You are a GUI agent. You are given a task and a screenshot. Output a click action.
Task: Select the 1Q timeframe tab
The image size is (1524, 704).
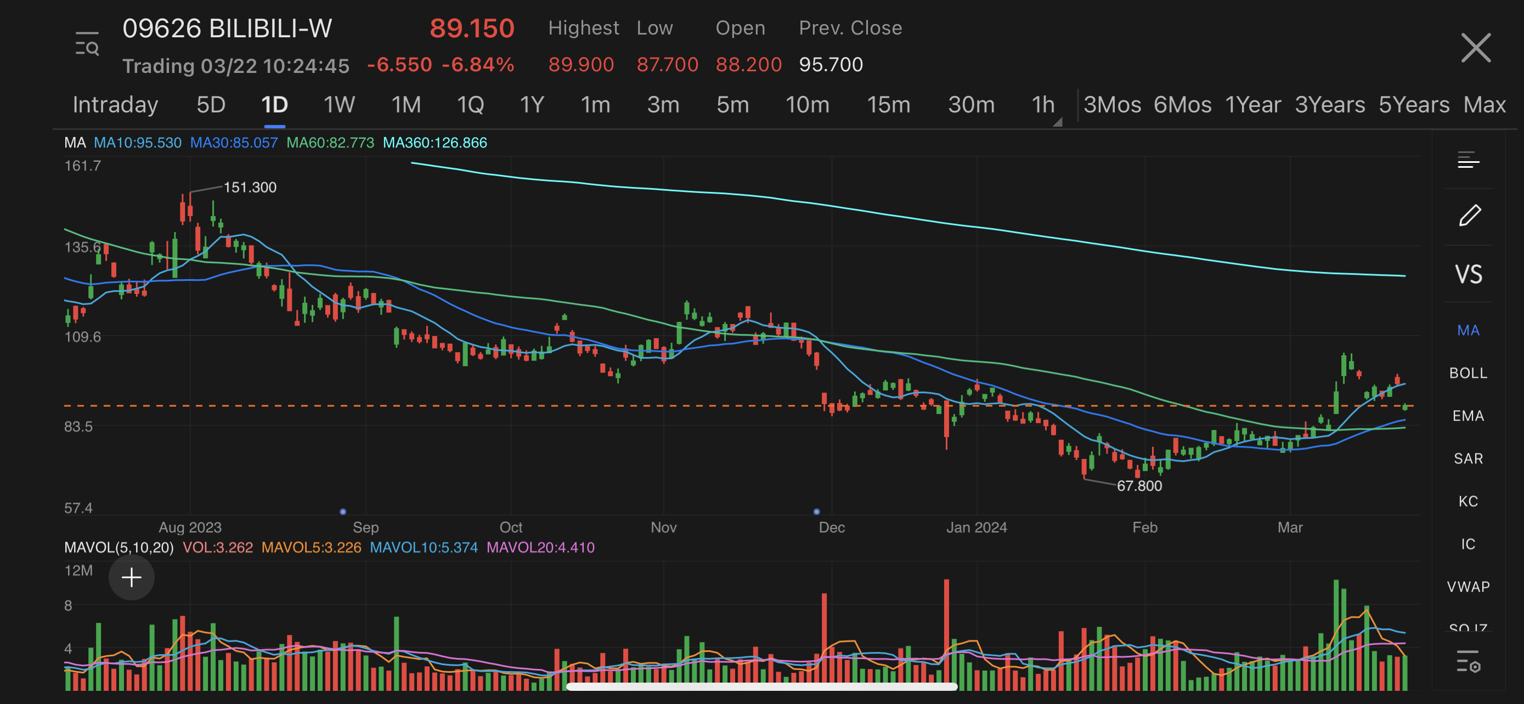[x=470, y=105]
